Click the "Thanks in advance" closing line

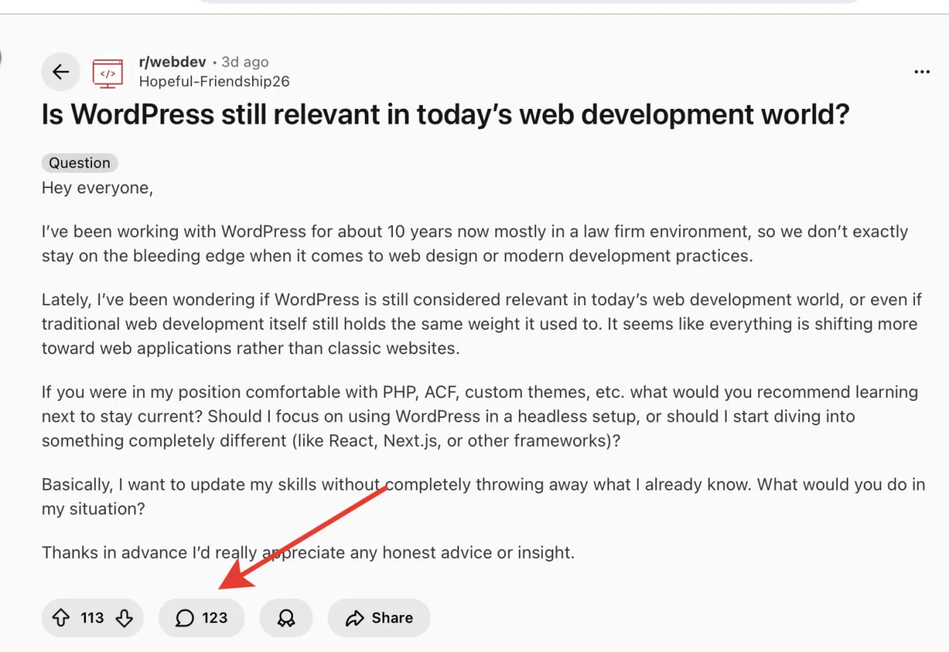[308, 553]
